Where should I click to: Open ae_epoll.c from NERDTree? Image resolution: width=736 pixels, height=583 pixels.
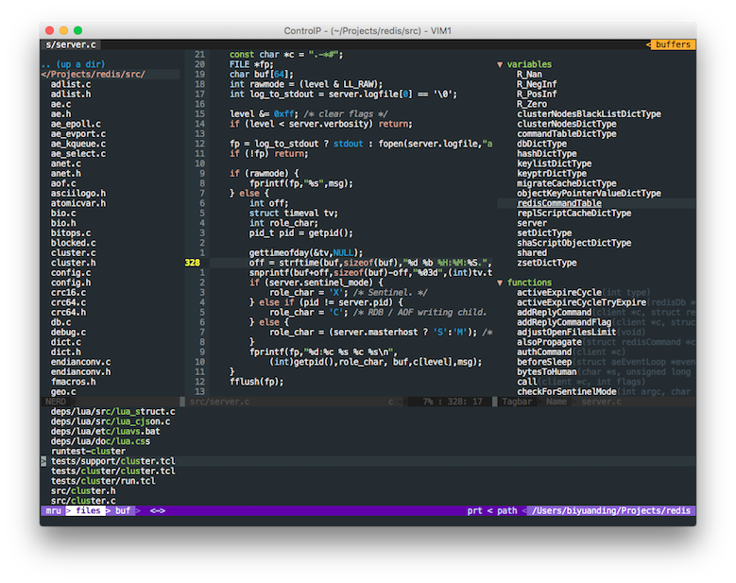pyautogui.click(x=76, y=124)
